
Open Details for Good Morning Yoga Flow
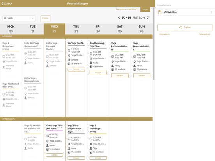[x=98, y=73]
